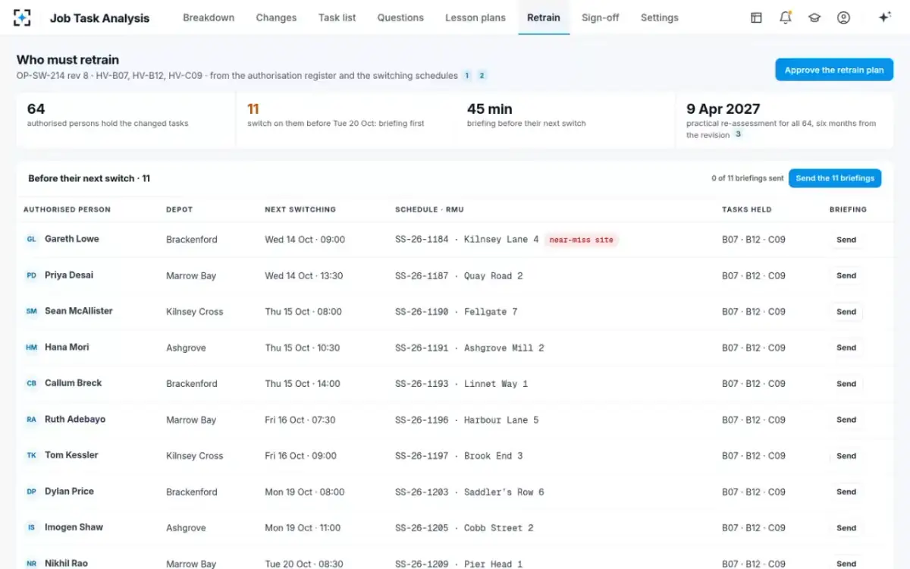Click the name Gareth Lowe
This screenshot has width=910, height=569.
point(72,239)
